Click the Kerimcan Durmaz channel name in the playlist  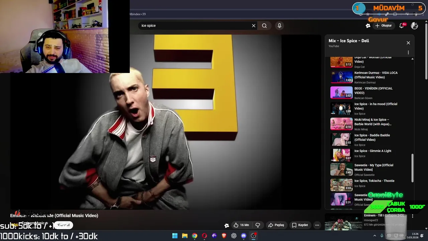(x=365, y=82)
